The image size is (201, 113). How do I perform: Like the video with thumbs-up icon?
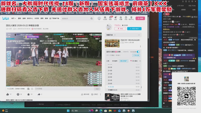click(x=8, y=94)
